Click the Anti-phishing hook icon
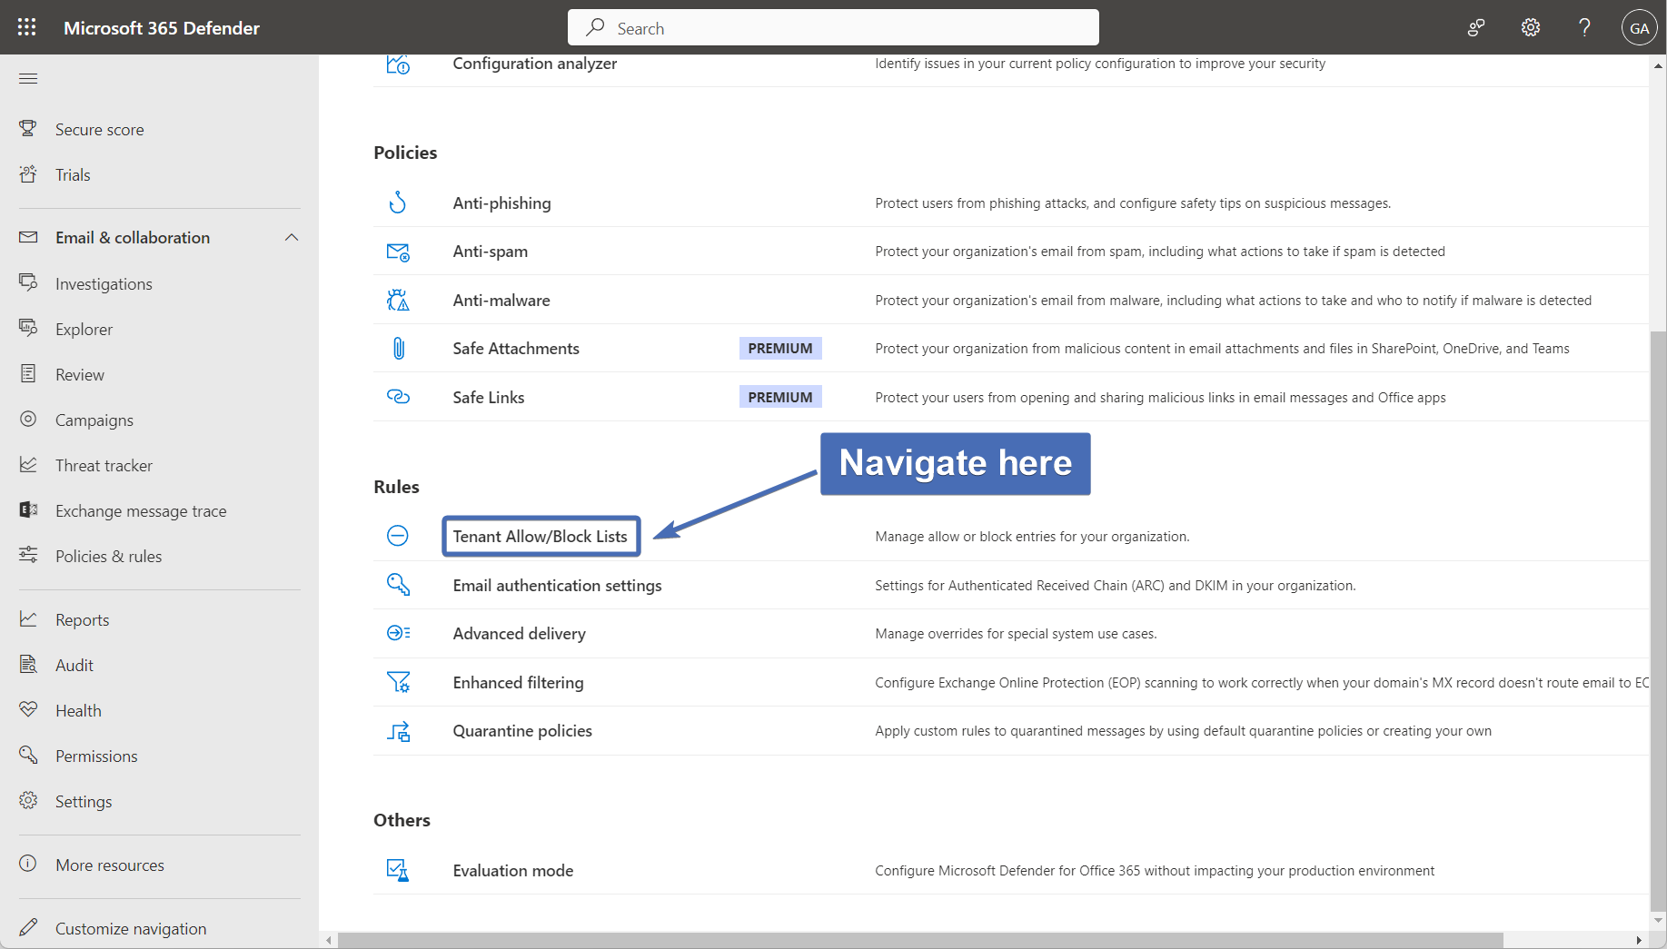Screen dimensions: 1667x949 point(398,203)
